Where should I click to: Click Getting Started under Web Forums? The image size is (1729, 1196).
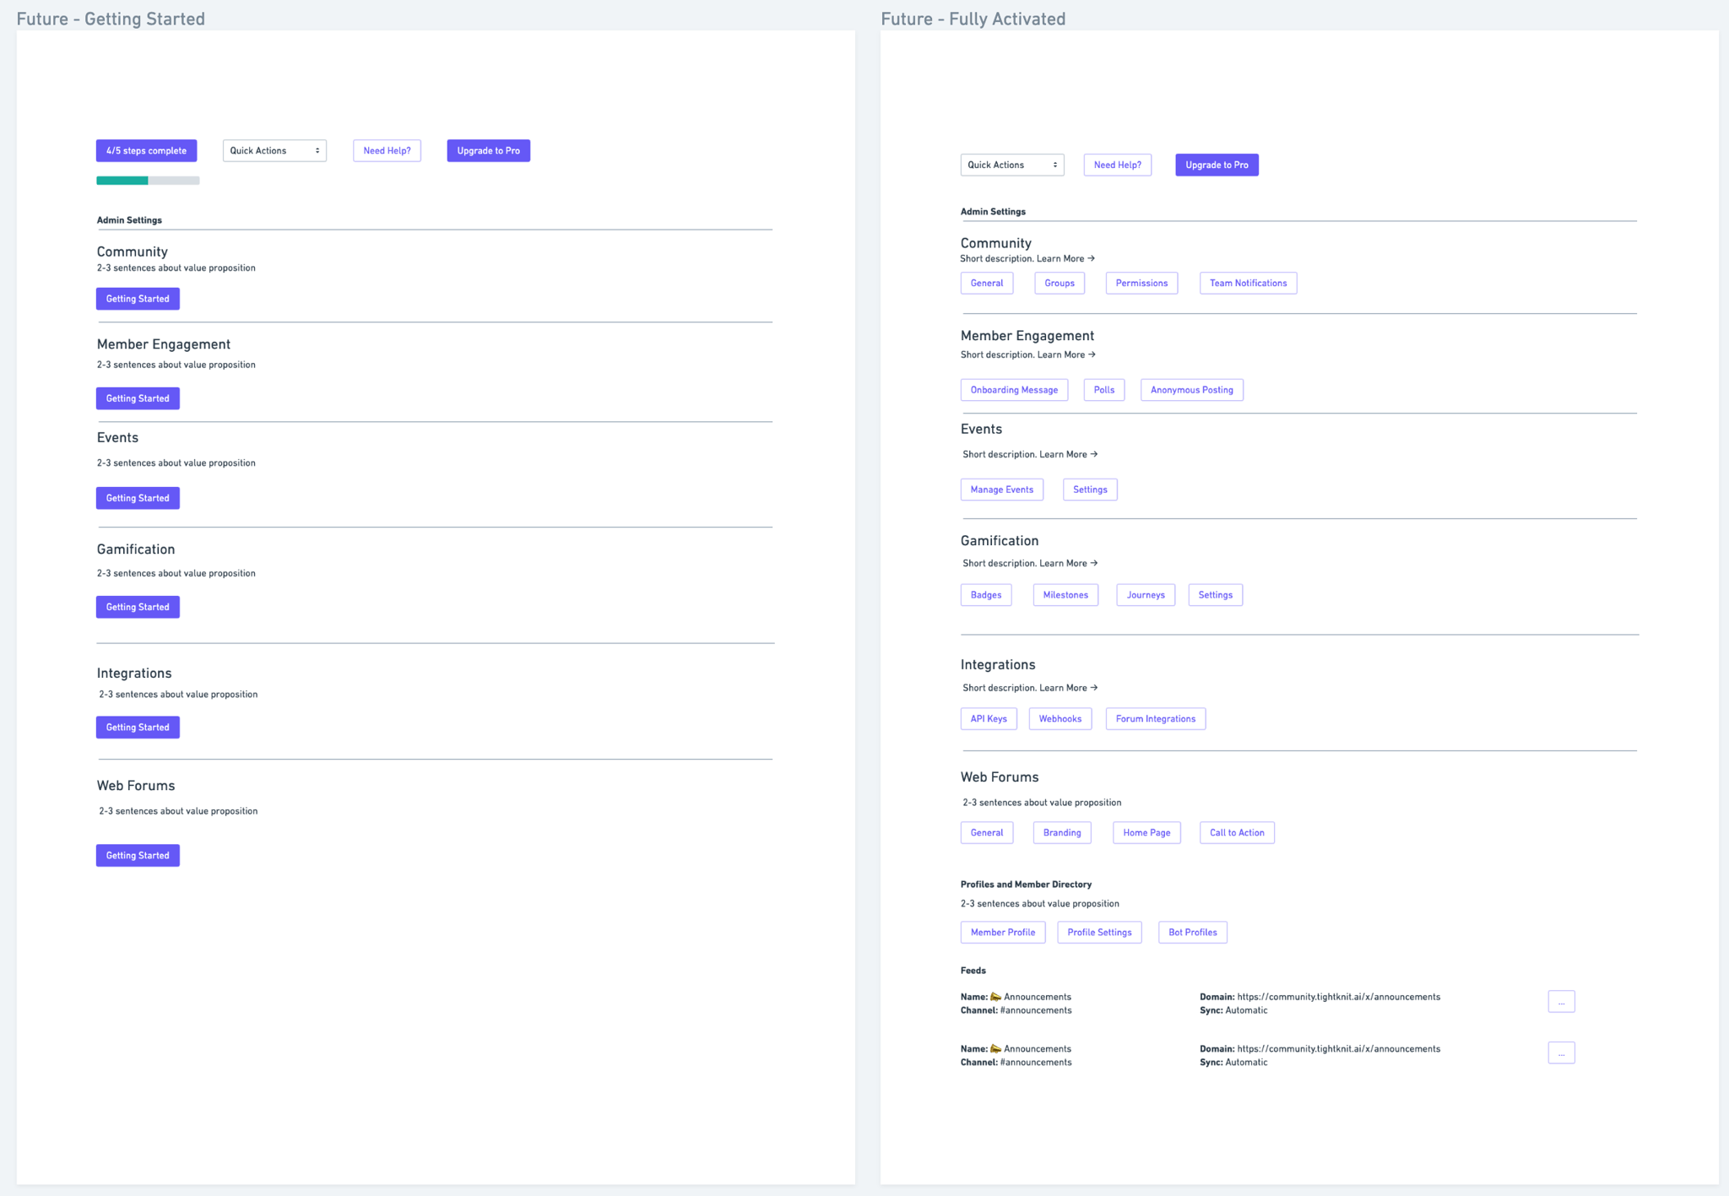[x=138, y=856]
